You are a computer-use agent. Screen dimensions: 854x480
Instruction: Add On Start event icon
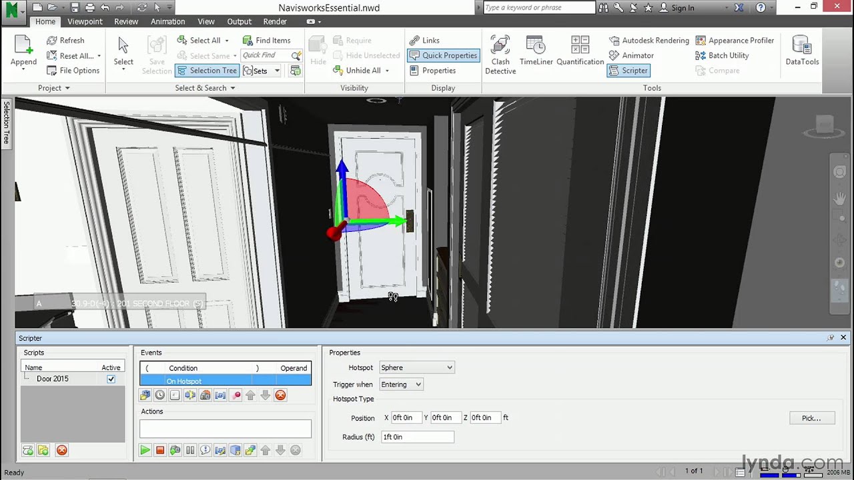click(145, 395)
